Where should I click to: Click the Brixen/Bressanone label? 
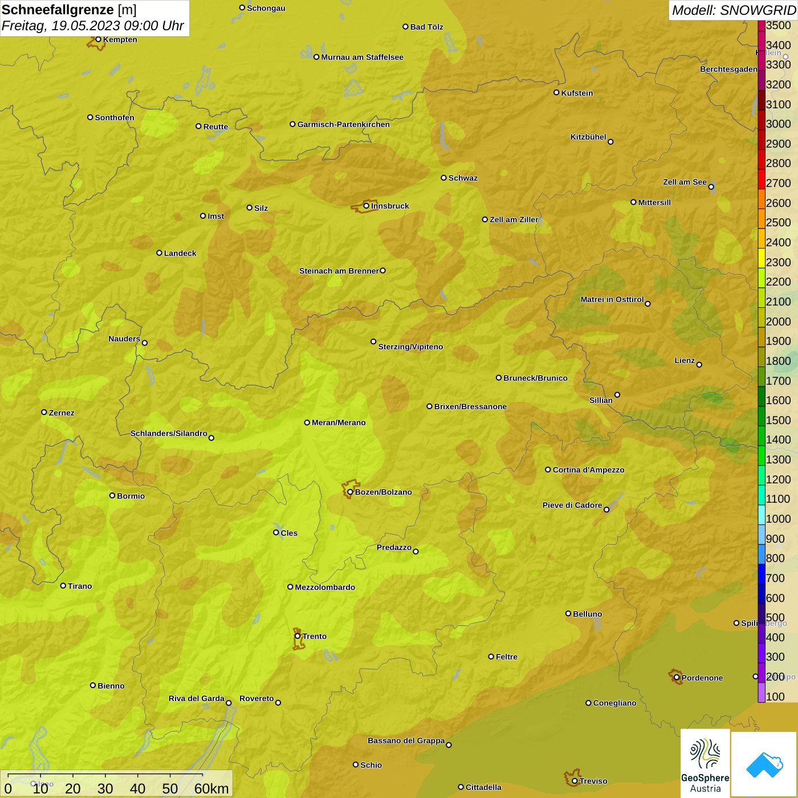470,406
